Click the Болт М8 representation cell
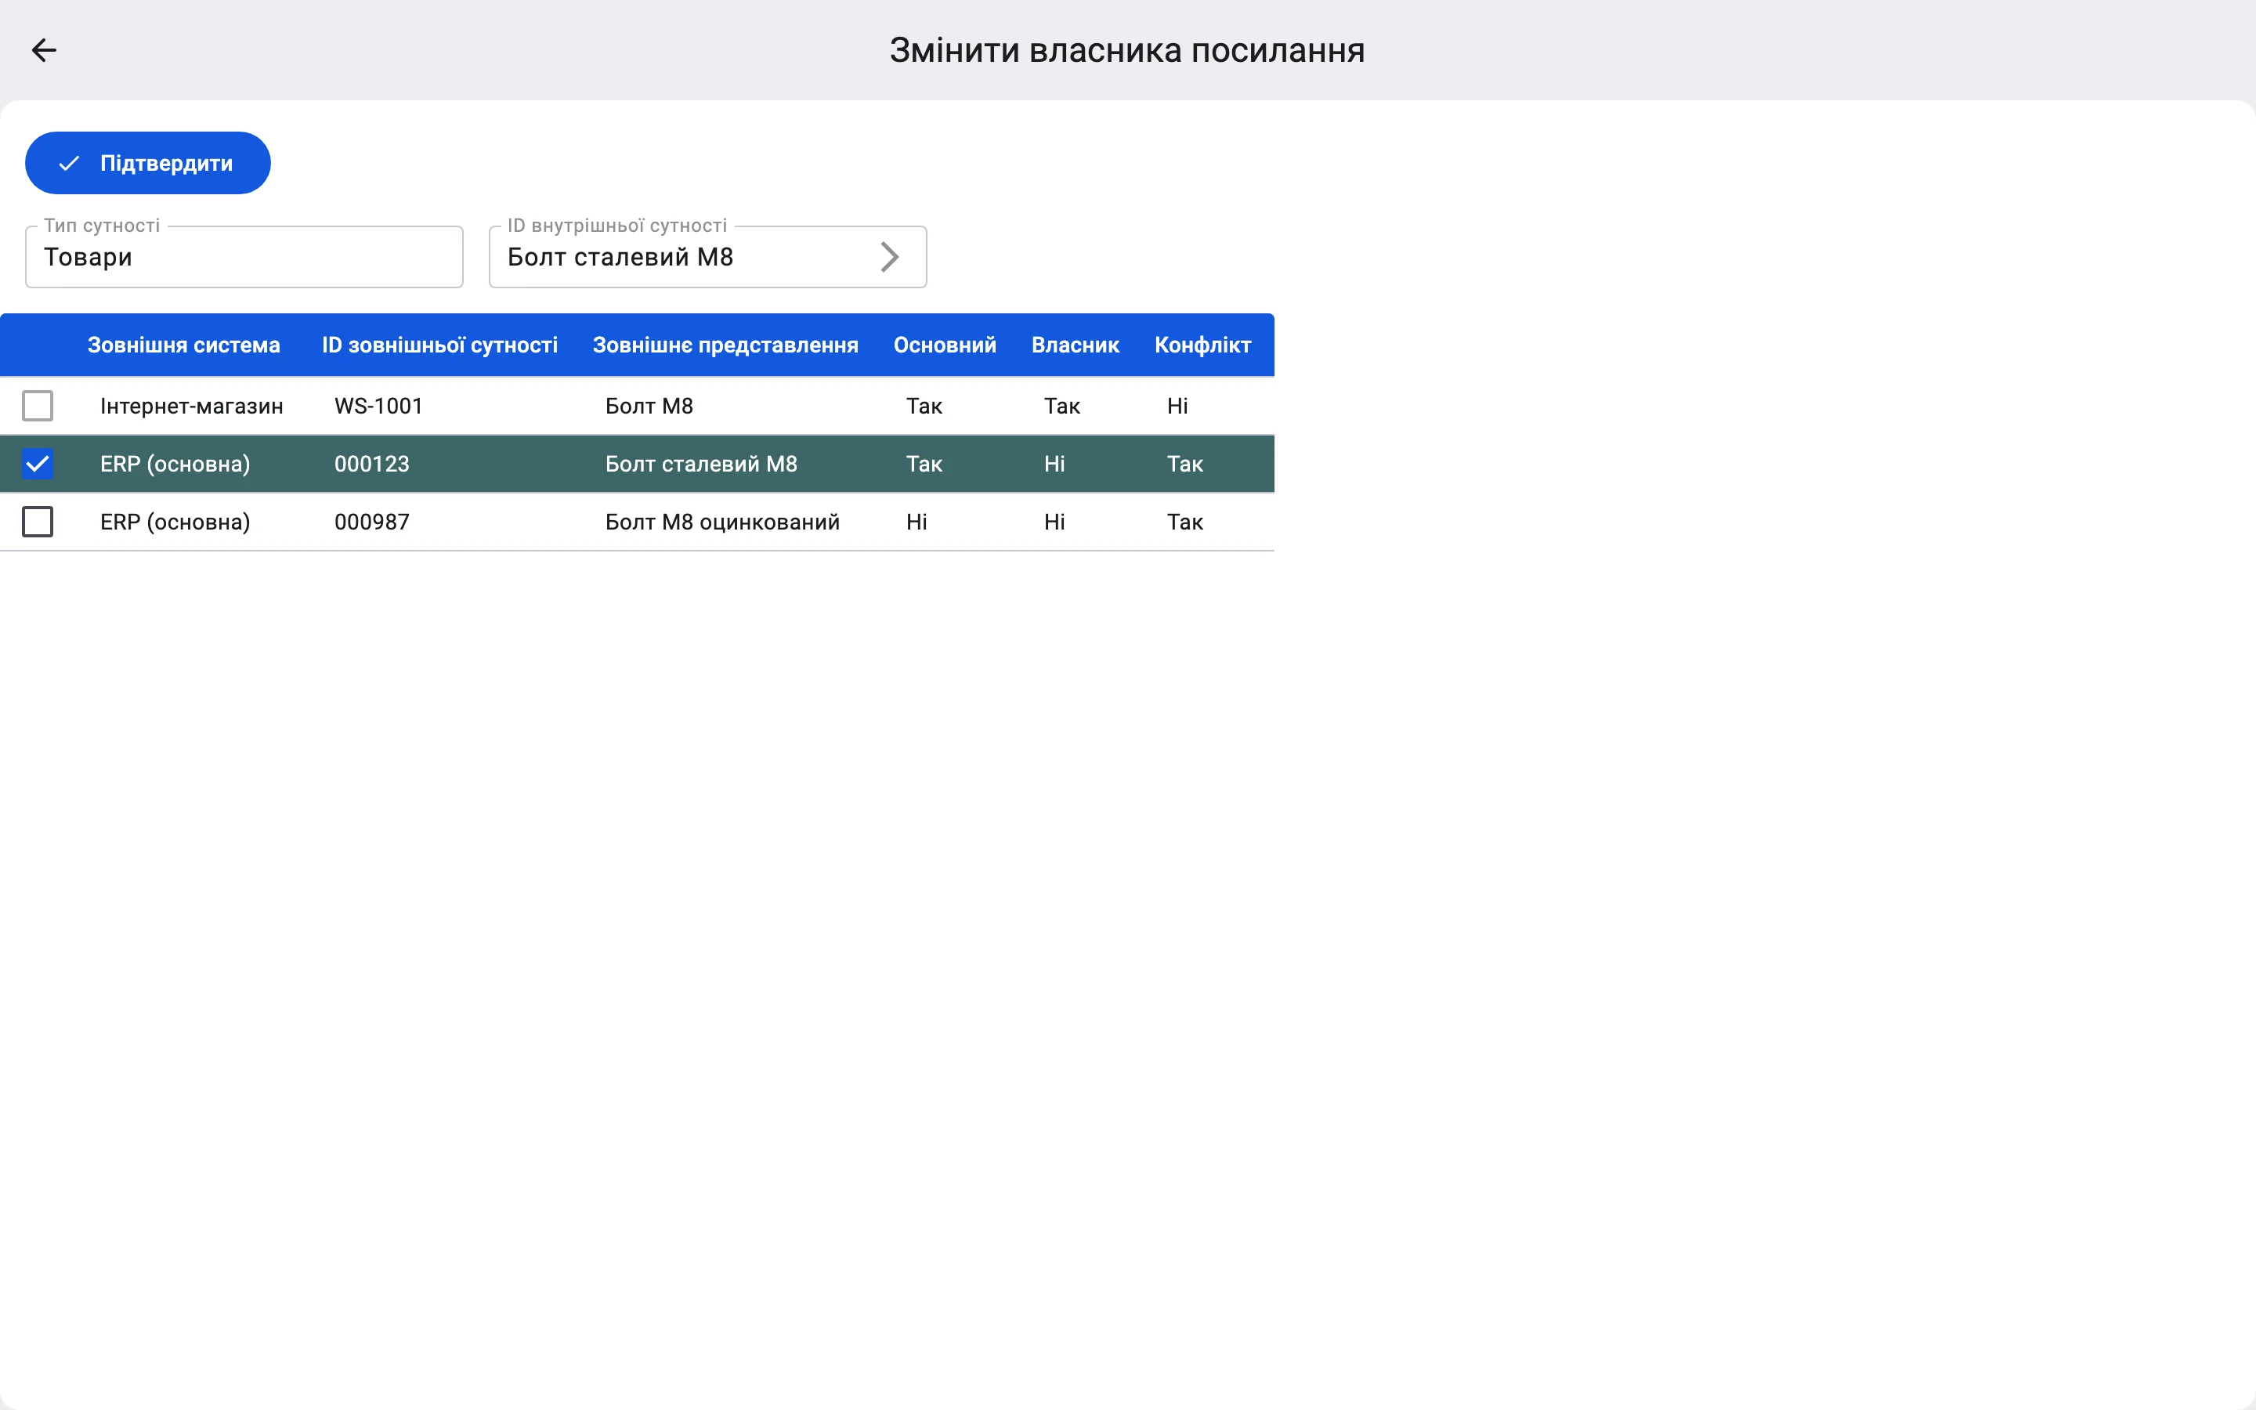 (649, 406)
